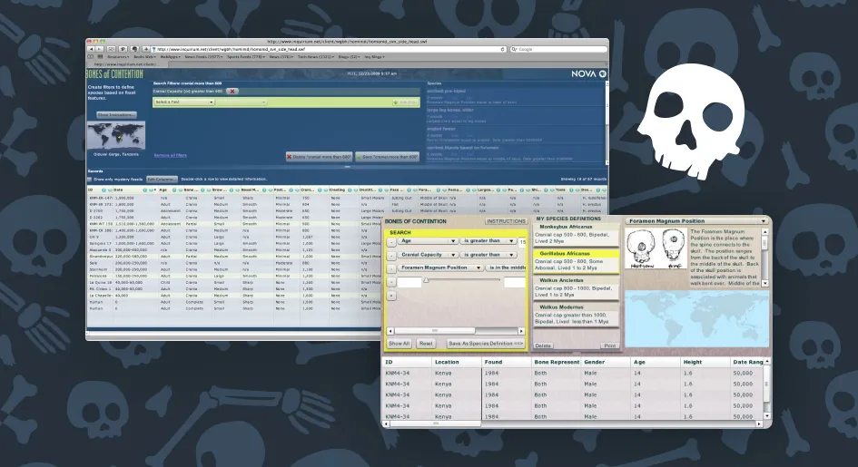Open the 'Foramen Magnum Position' filter field dropdown

coord(440,268)
